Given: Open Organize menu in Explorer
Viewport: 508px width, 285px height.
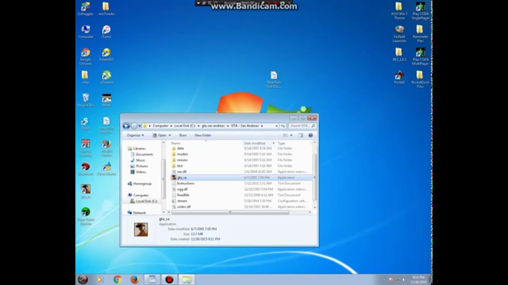Looking at the screenshot, I should click(x=135, y=135).
